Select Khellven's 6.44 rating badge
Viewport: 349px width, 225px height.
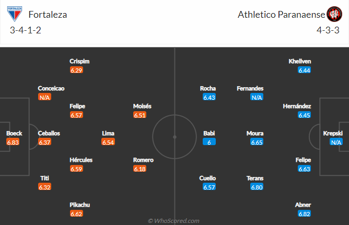(304, 70)
